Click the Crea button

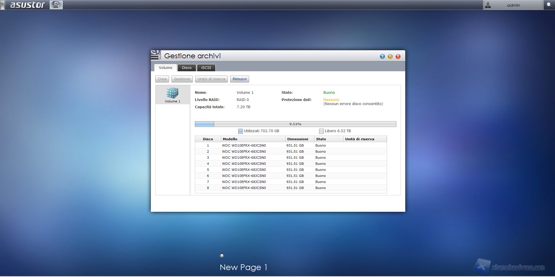pyautogui.click(x=162, y=79)
